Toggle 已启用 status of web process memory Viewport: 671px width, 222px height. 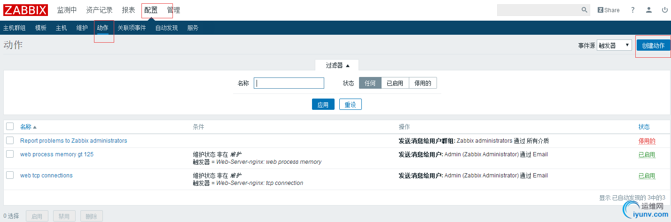(x=647, y=154)
